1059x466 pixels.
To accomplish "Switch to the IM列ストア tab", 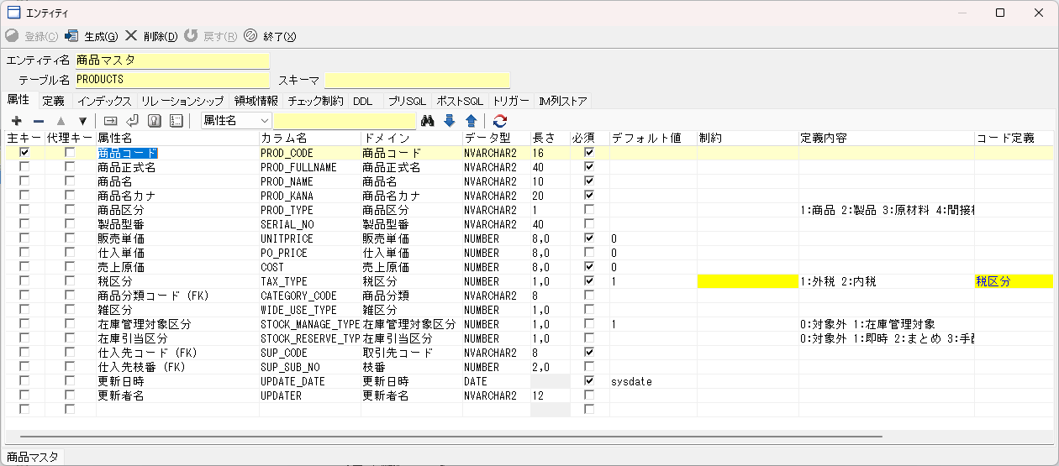I will click(563, 101).
